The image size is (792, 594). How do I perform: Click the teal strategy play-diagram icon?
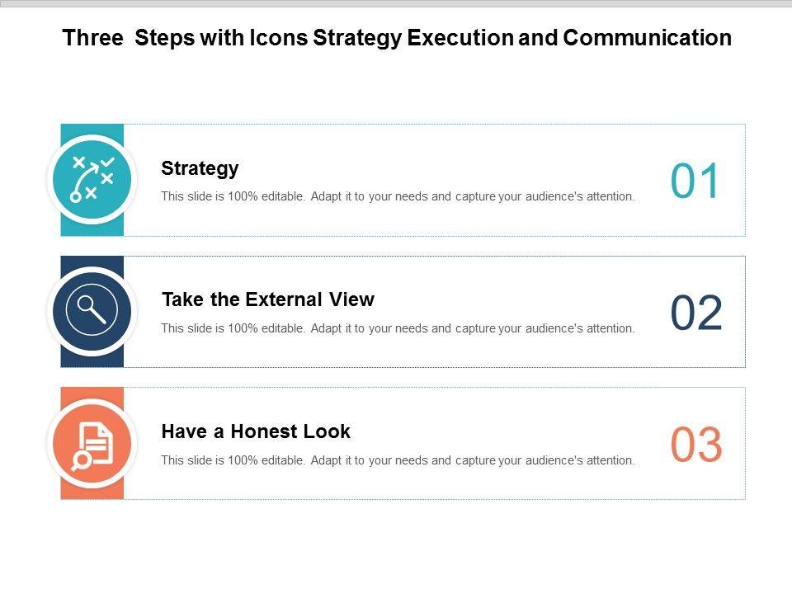[x=92, y=179]
